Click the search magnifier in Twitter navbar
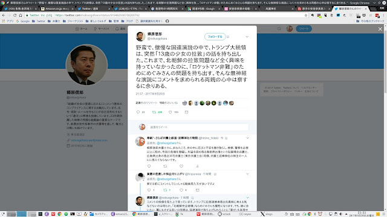Image resolution: width=387 pixels, height=217 pixels. tap(279, 29)
